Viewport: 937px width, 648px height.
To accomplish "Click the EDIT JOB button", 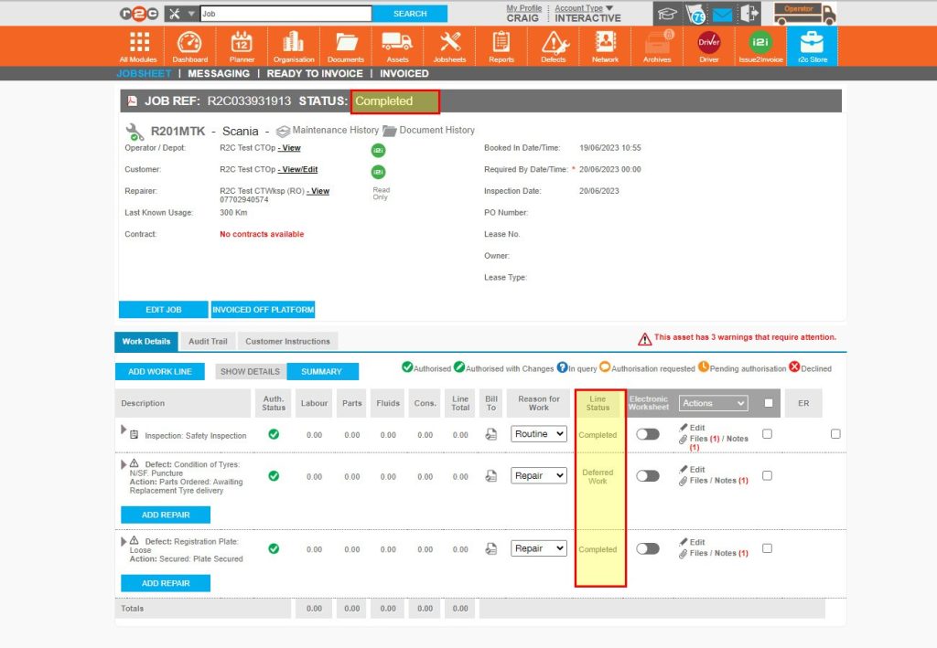I will coord(163,309).
